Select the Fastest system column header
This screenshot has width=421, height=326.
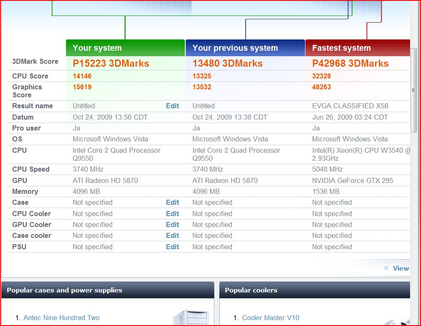(358, 48)
